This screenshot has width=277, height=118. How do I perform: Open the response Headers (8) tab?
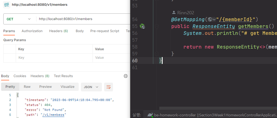(x=40, y=76)
